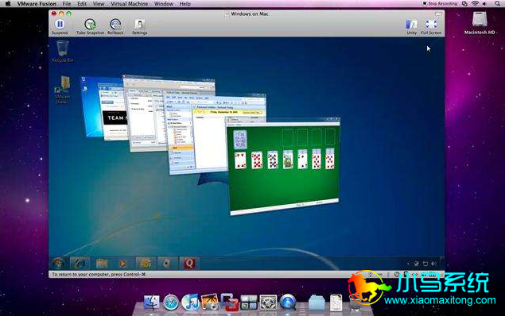The image size is (505, 316).
Task: Click the displays icon in menu bar
Action: click(464, 4)
